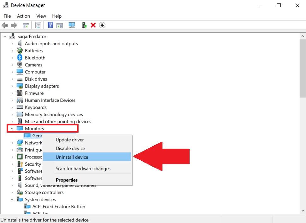Select the Disk drives label

(x=36, y=79)
